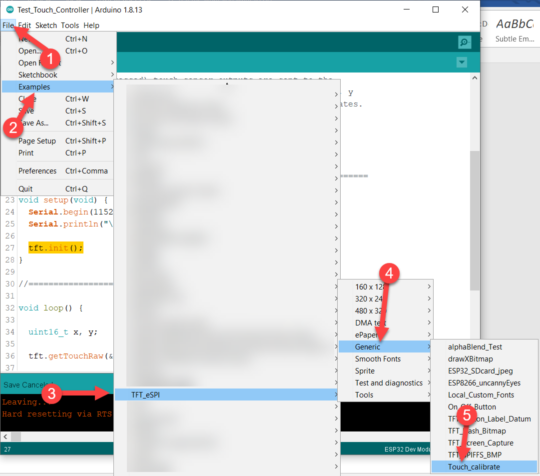This screenshot has width=540, height=476.
Task: Close the Arduino window
Action: click(x=465, y=9)
